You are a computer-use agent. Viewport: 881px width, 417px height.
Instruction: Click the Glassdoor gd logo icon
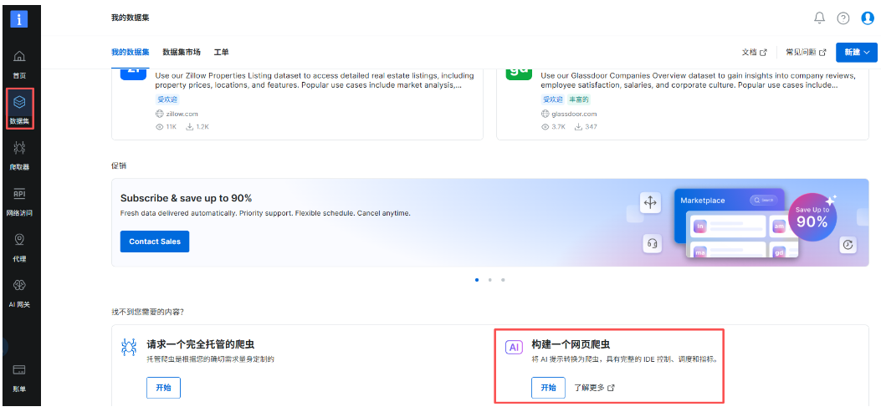tap(519, 74)
